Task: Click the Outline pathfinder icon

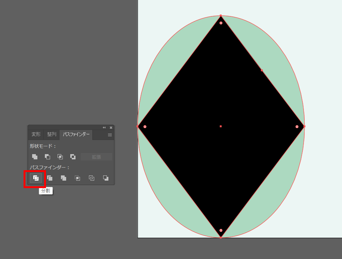Action: 92,178
